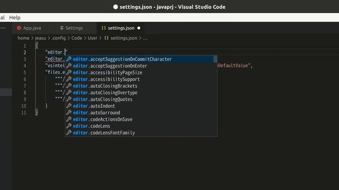Click the closing brace on line 11
Screen dimensions: 339x190
click(x=37, y=112)
